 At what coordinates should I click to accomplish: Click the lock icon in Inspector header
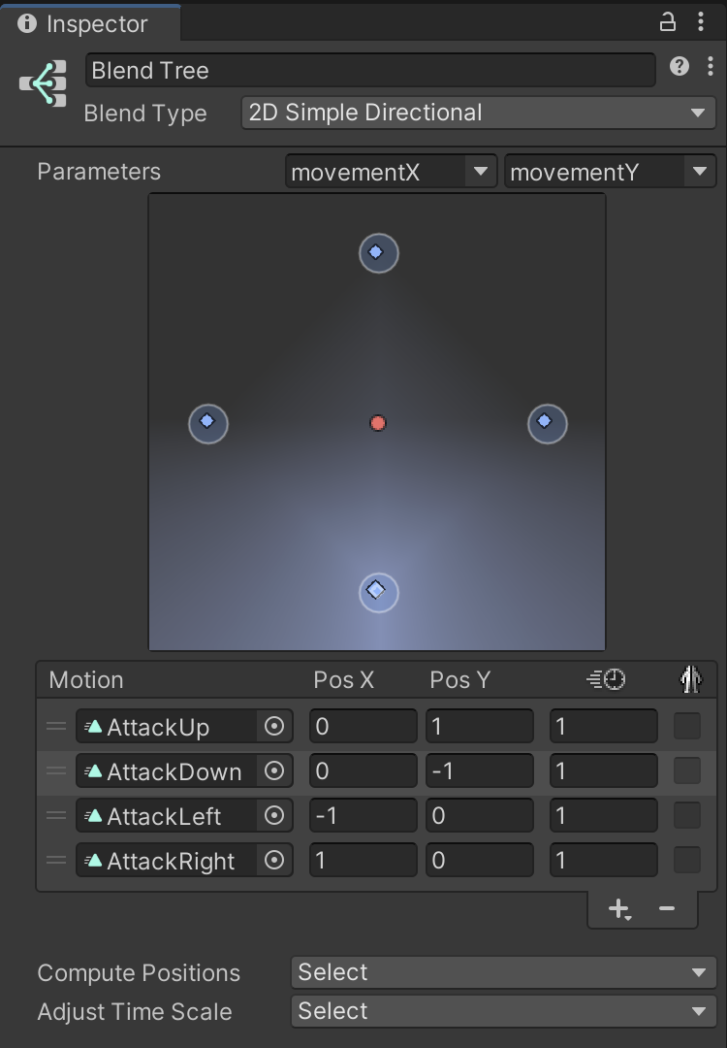(668, 21)
